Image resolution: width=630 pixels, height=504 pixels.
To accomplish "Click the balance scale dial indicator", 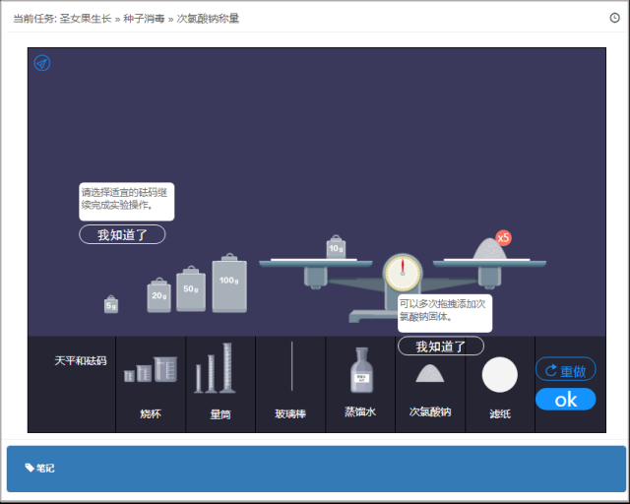I will [x=403, y=273].
